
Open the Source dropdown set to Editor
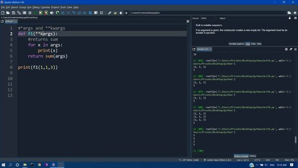tap(208, 18)
